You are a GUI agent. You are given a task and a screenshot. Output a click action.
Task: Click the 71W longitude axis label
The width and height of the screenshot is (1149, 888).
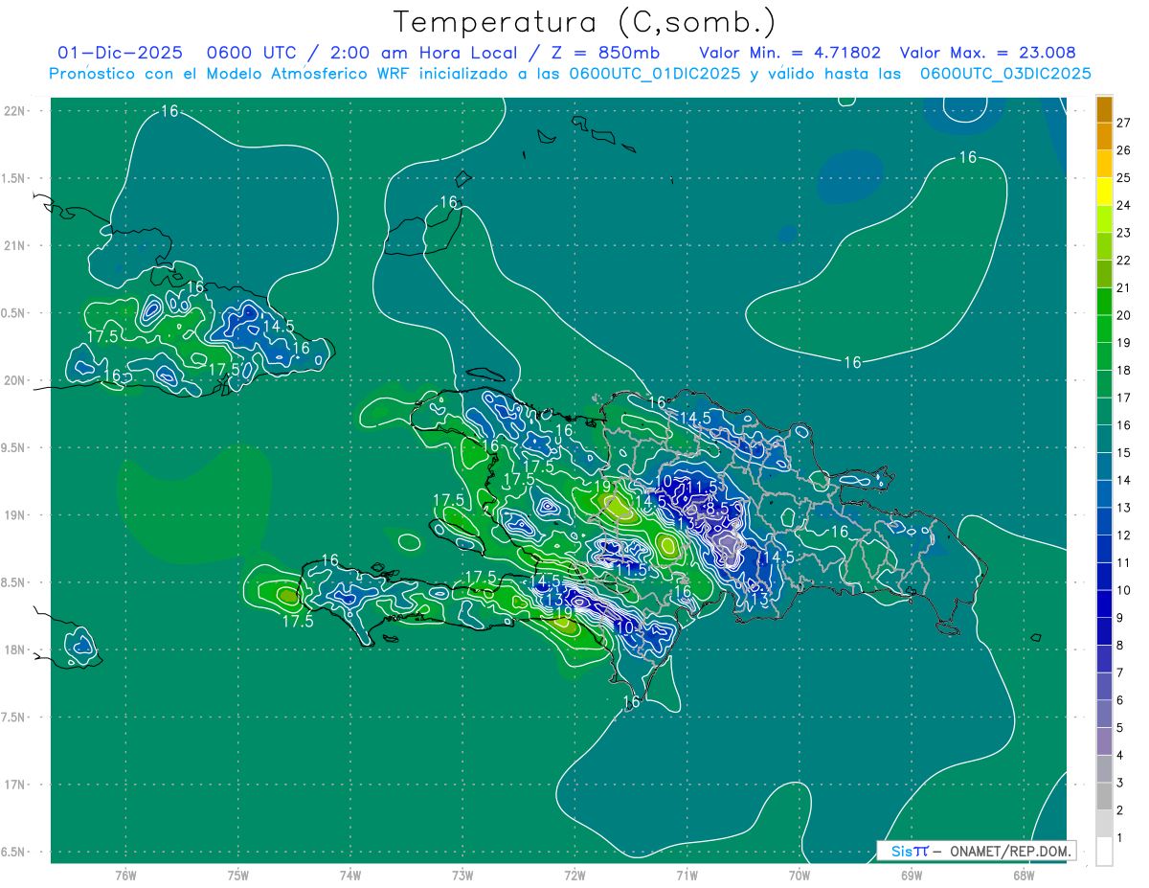coord(687,877)
